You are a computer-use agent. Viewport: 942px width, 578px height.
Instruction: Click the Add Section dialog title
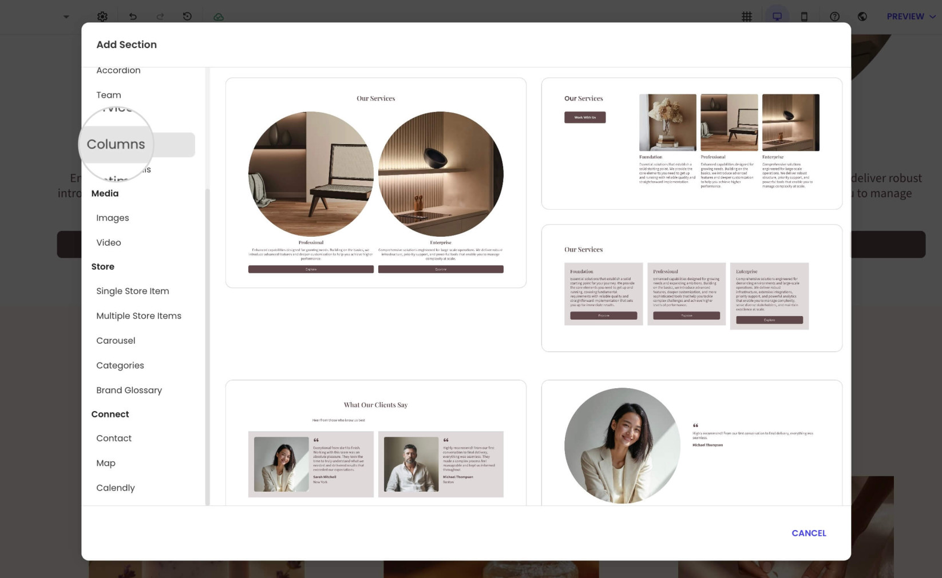coord(126,45)
